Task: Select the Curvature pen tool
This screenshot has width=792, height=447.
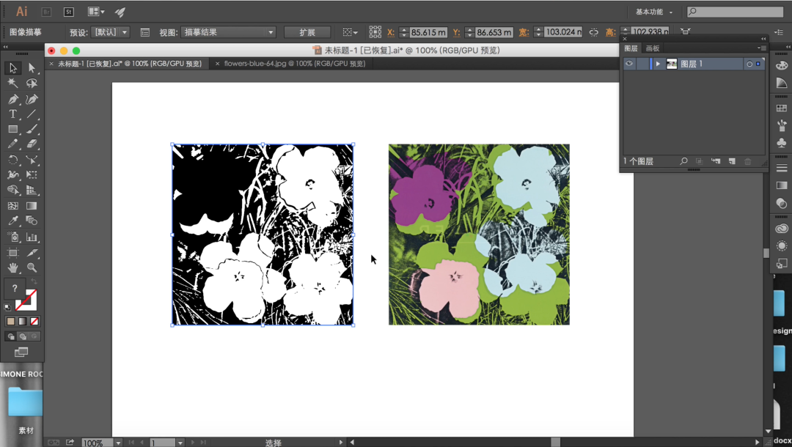Action: pos(32,99)
